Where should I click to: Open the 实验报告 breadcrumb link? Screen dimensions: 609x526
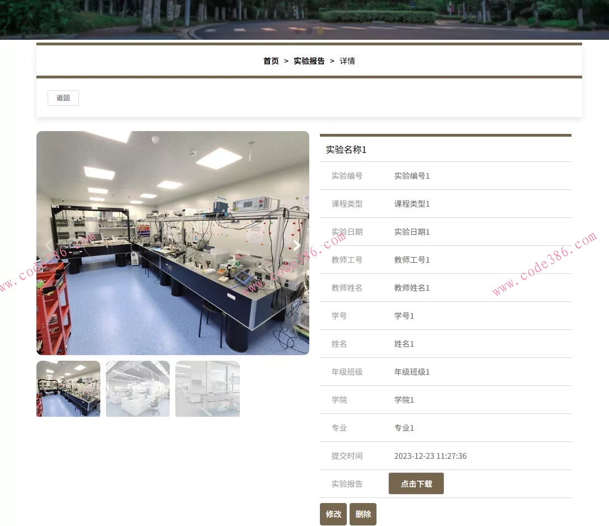coord(309,61)
